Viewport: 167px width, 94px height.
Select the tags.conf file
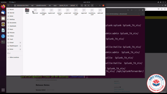pyautogui.click(x=84, y=11)
